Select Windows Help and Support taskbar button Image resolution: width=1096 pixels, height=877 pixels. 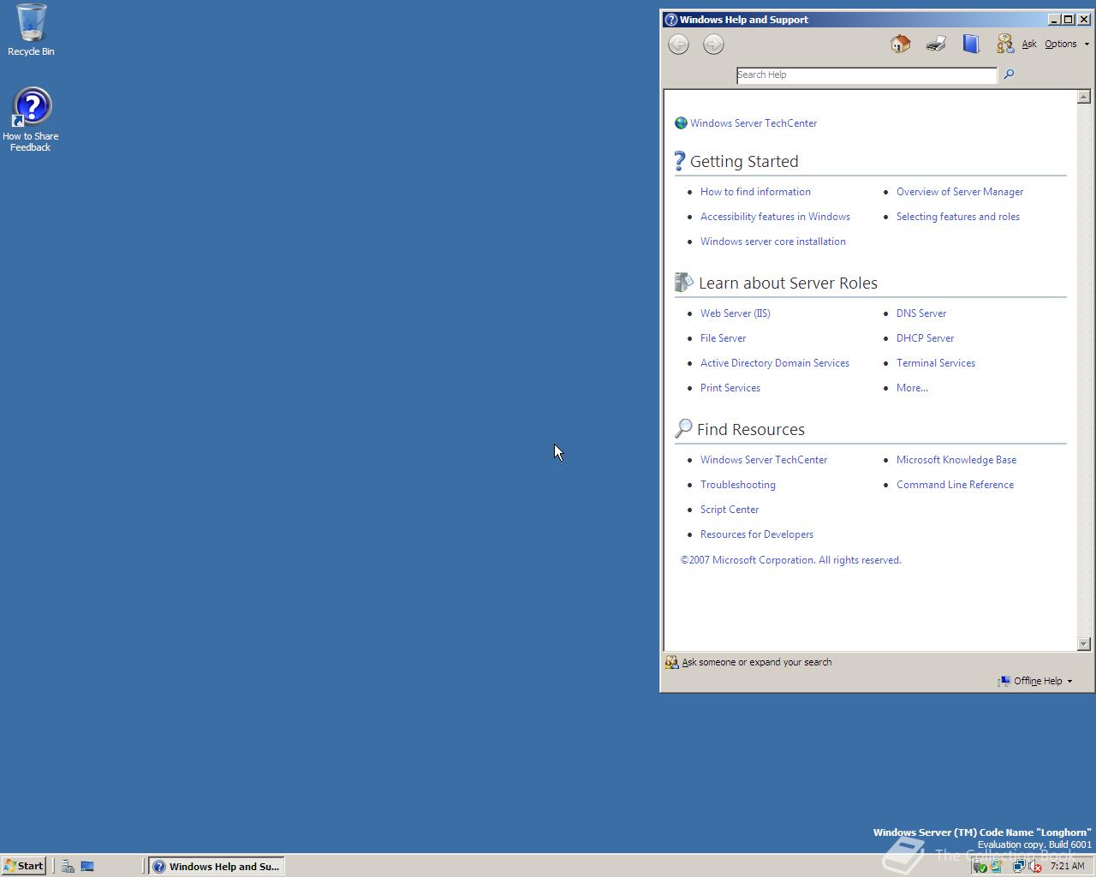tap(216, 866)
